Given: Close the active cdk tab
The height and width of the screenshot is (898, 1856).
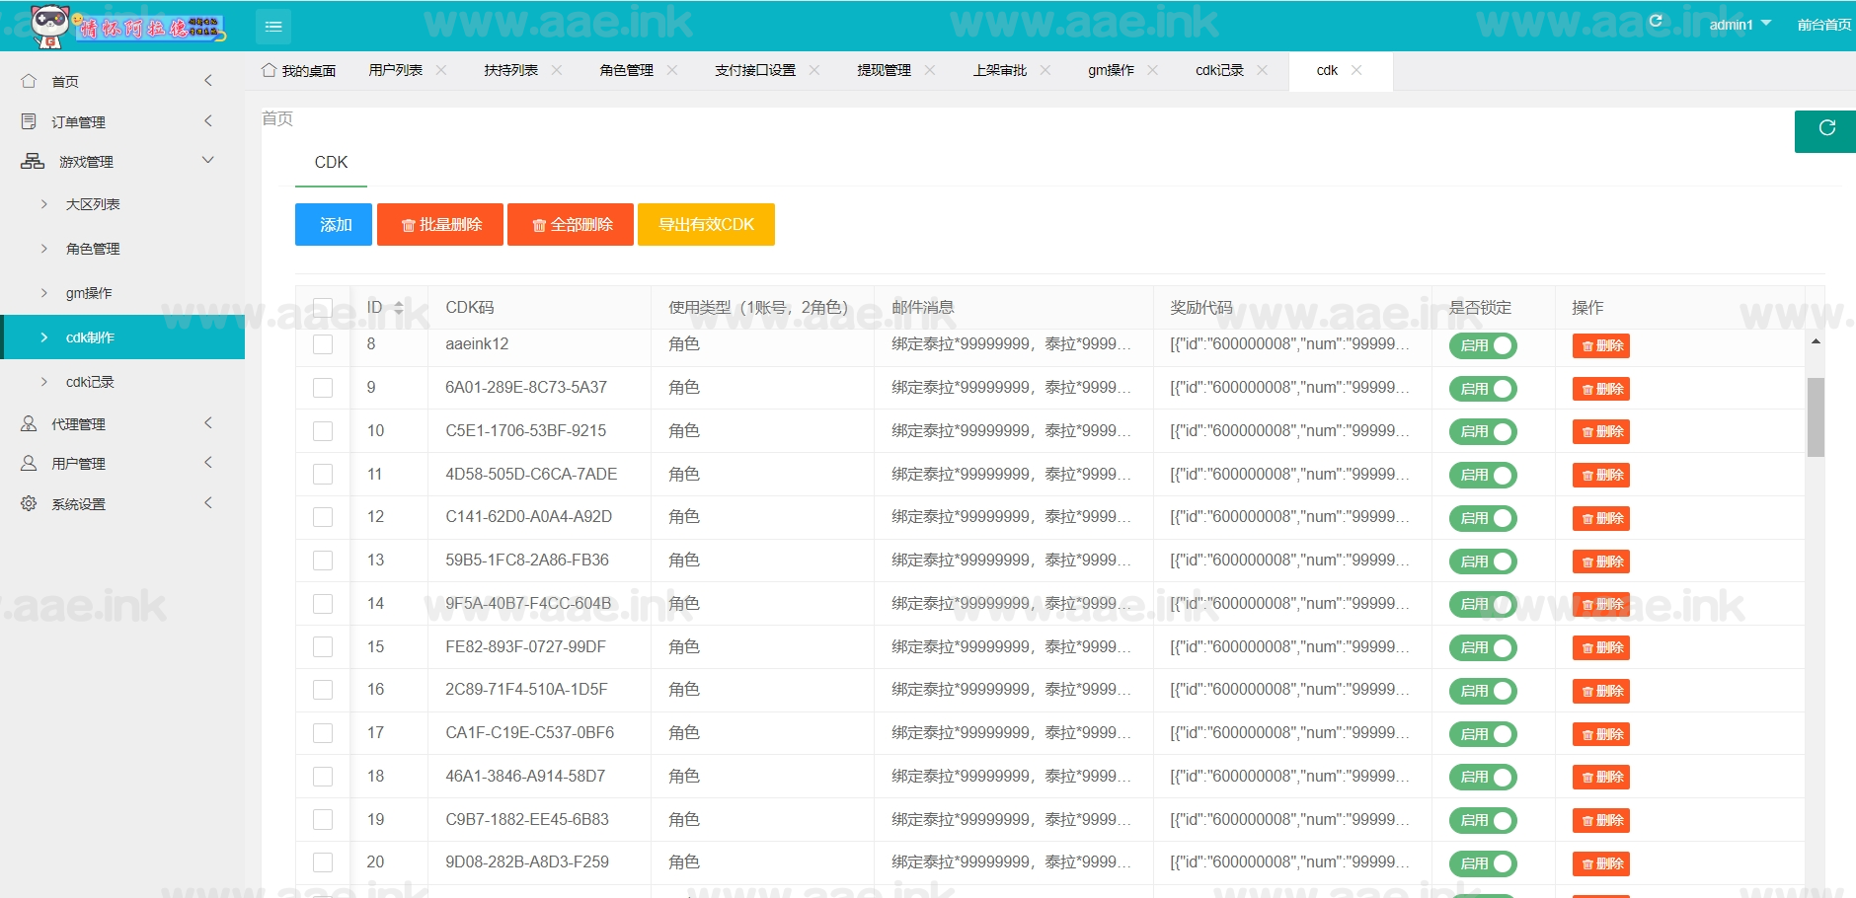Looking at the screenshot, I should click(1356, 70).
